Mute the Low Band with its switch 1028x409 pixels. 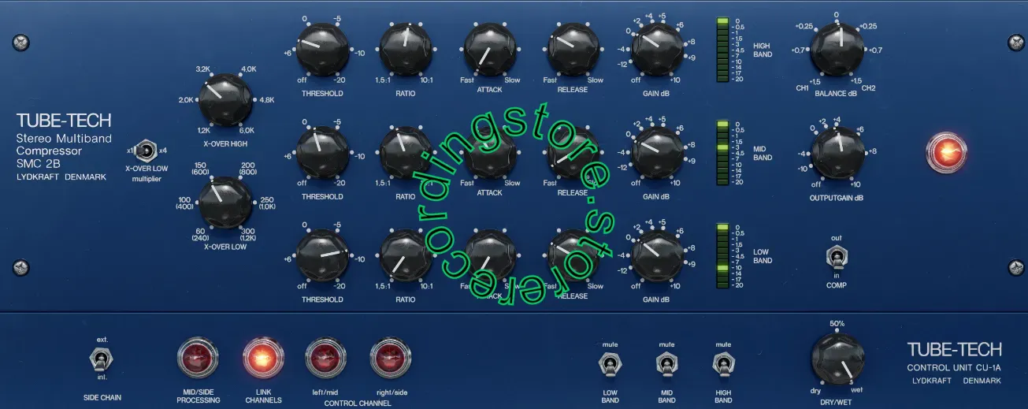[610, 366]
